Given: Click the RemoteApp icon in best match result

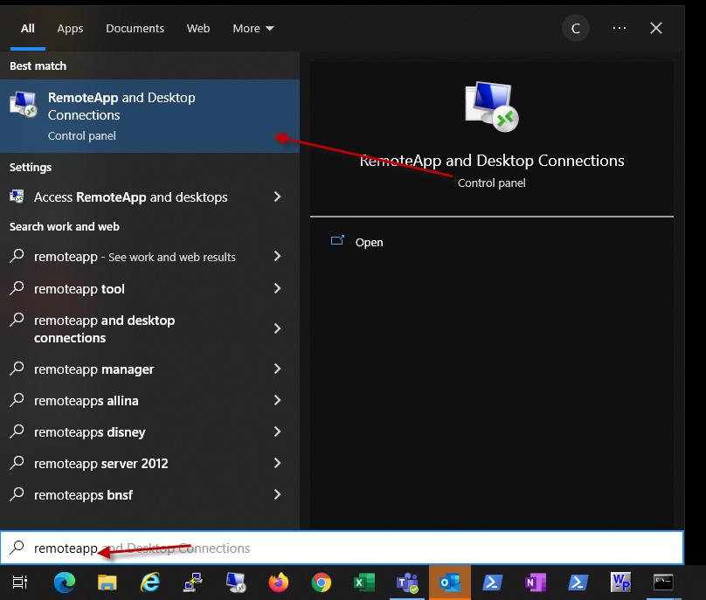Looking at the screenshot, I should point(24,105).
